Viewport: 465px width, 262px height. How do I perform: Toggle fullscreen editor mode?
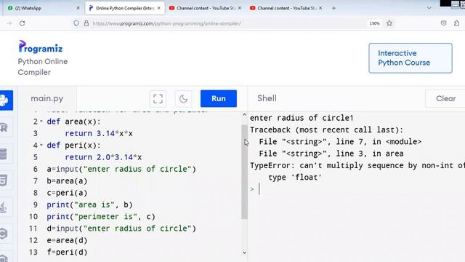(158, 99)
